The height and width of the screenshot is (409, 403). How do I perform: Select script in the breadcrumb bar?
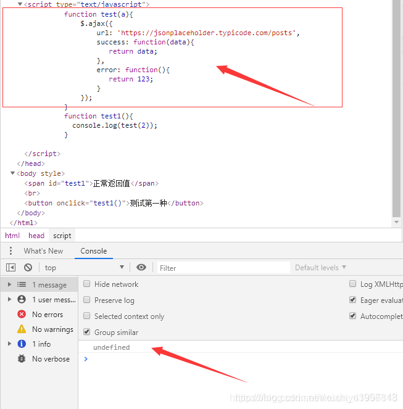tap(62, 236)
